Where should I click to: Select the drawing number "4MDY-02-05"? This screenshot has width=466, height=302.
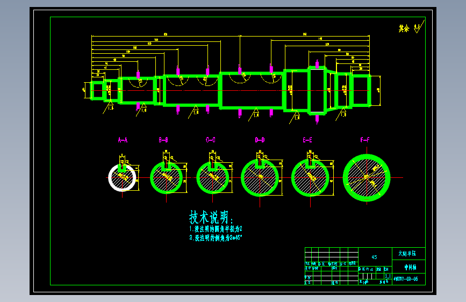pos(406,279)
